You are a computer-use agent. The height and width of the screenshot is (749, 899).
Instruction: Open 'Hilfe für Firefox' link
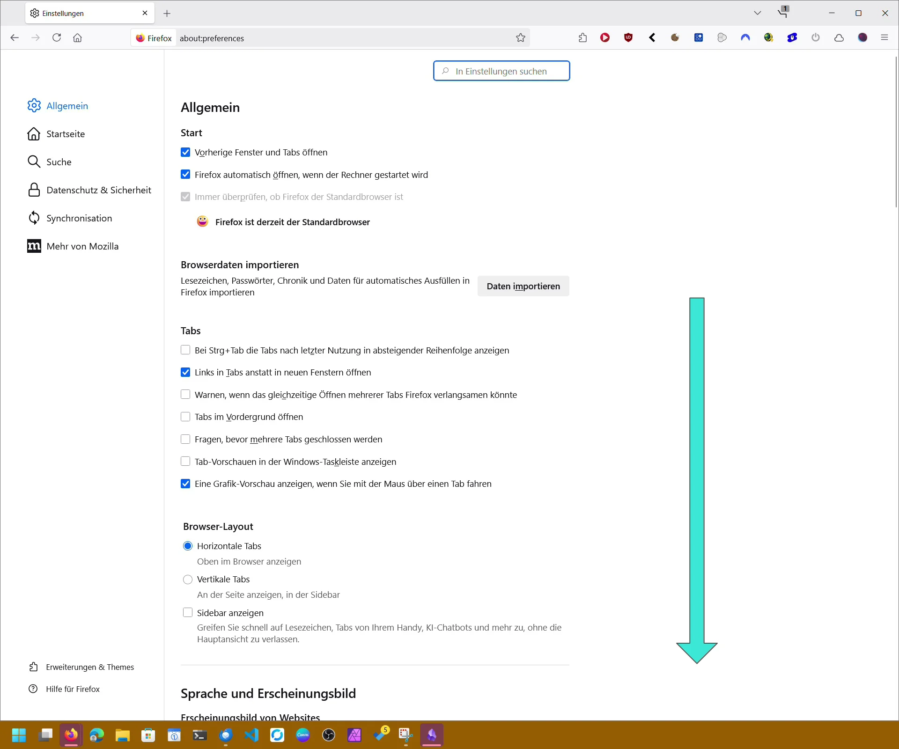(65, 689)
